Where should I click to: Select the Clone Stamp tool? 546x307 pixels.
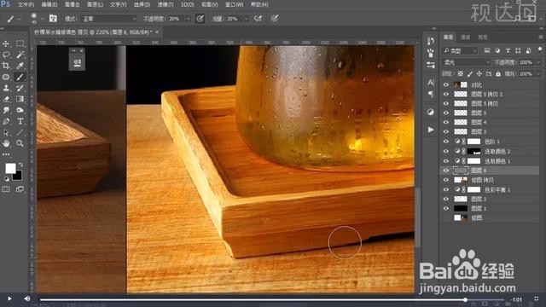tap(6, 88)
